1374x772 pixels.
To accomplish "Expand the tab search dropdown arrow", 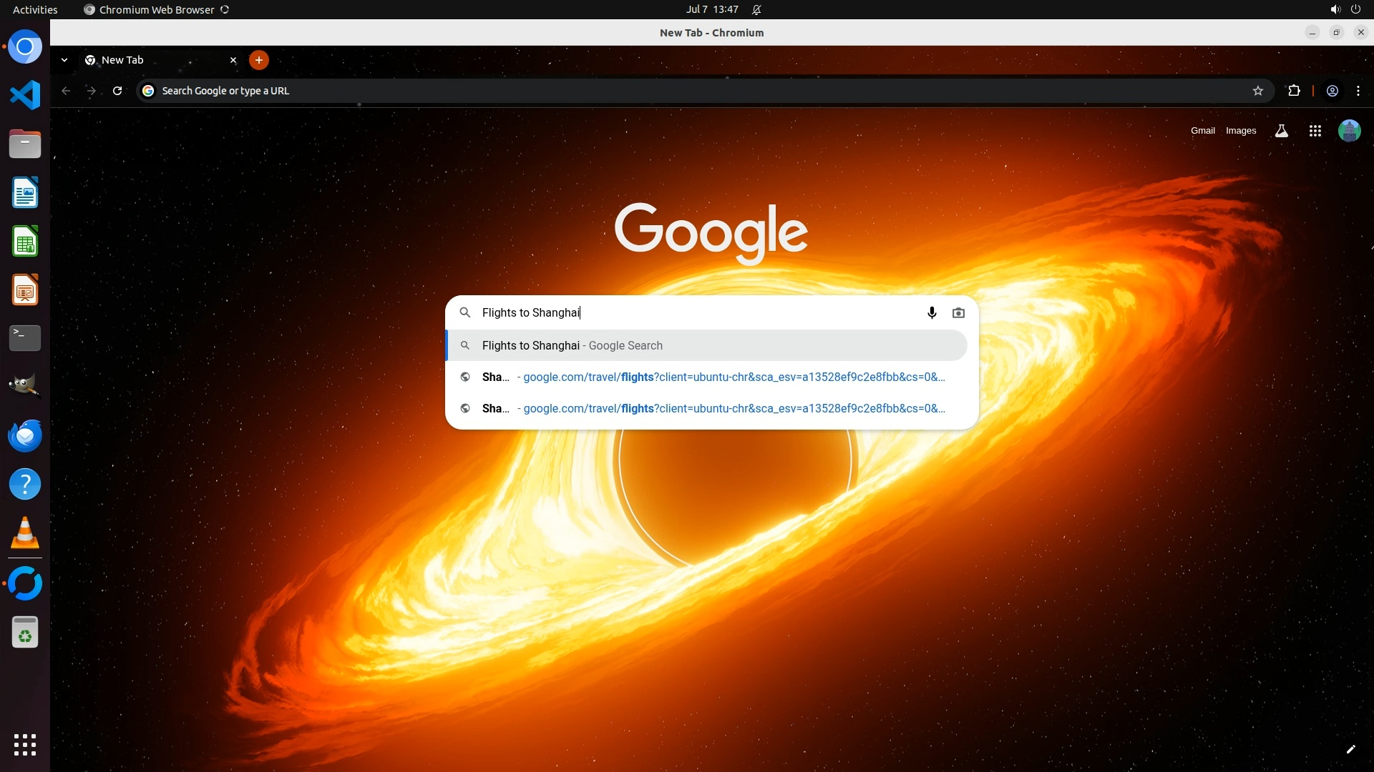I will click(64, 60).
